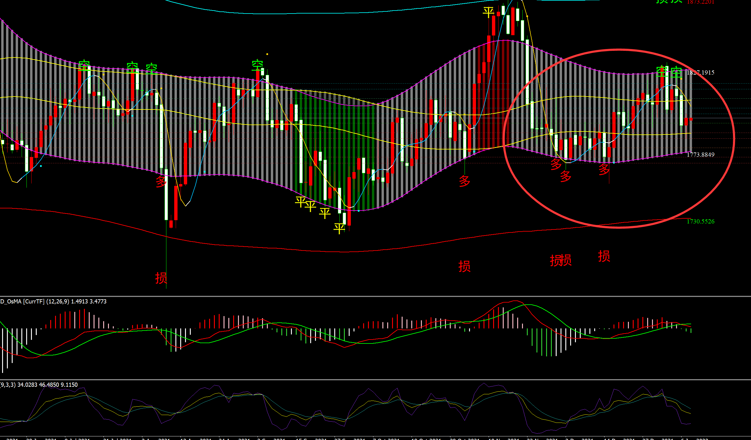Select the overlapping 损损 marker pair

[x=561, y=260]
